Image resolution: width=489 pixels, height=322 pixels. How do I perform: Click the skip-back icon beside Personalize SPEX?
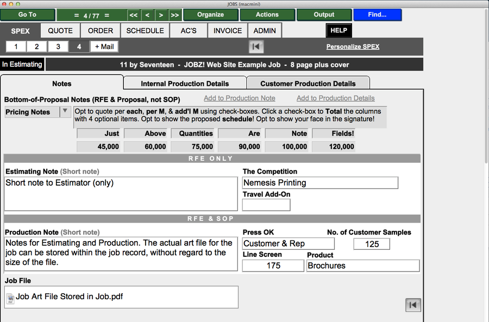click(256, 47)
